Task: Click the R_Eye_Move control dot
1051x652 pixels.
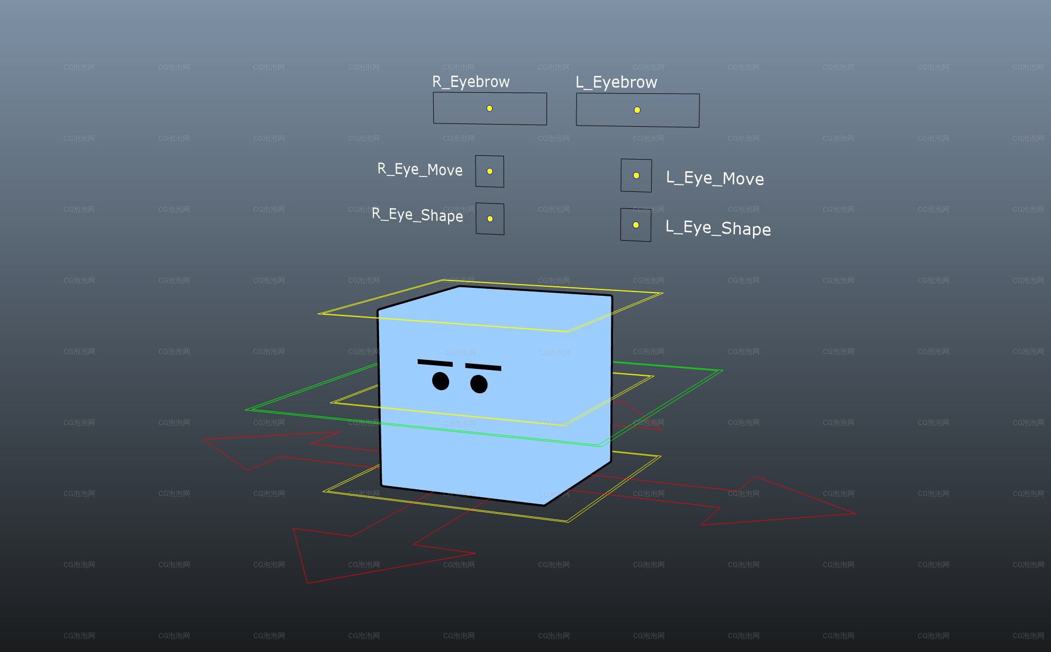Action: [489, 171]
